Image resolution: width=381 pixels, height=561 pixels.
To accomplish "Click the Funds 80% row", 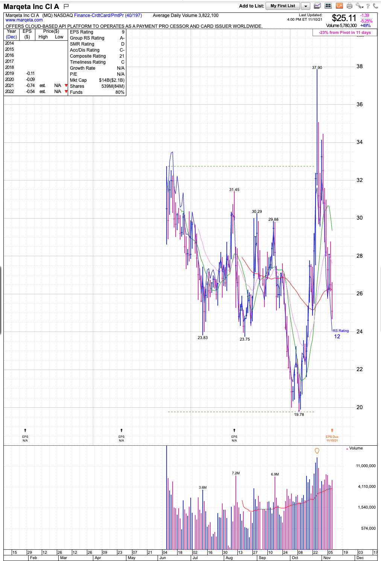I will [97, 92].
